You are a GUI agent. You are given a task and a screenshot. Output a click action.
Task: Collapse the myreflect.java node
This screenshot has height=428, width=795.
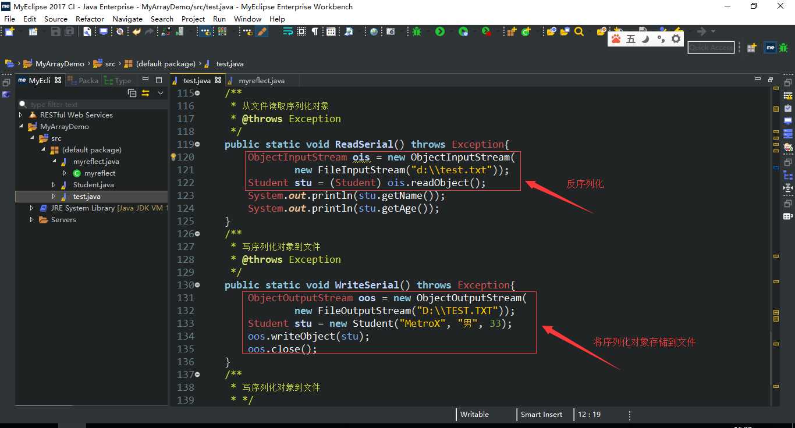(55, 162)
